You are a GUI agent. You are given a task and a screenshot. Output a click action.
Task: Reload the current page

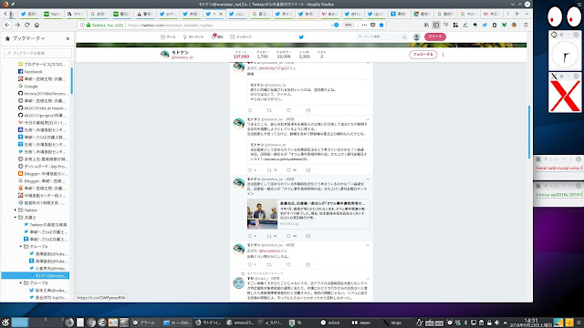coord(26,25)
